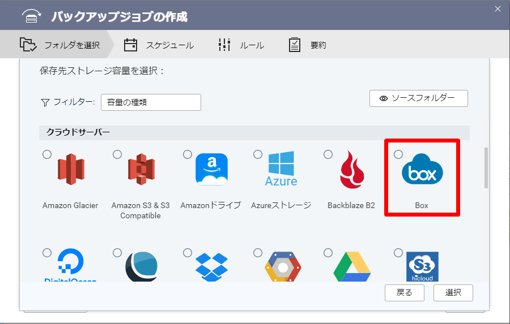
Task: Select the dark blue sphere radio button
Action: (x=117, y=253)
